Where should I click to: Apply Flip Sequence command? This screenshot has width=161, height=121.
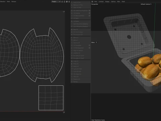click(x=80, y=74)
